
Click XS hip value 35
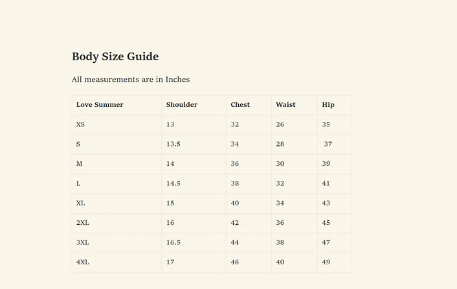326,124
